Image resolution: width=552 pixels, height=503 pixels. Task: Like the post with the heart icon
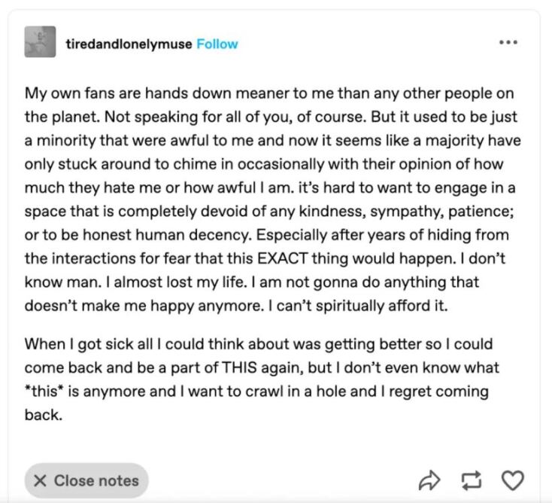[512, 480]
